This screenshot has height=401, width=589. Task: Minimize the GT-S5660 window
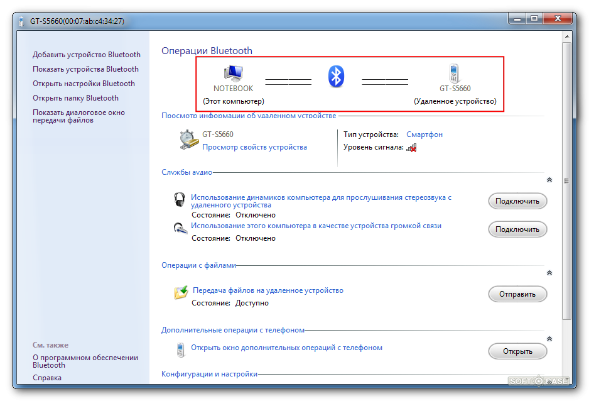point(517,18)
